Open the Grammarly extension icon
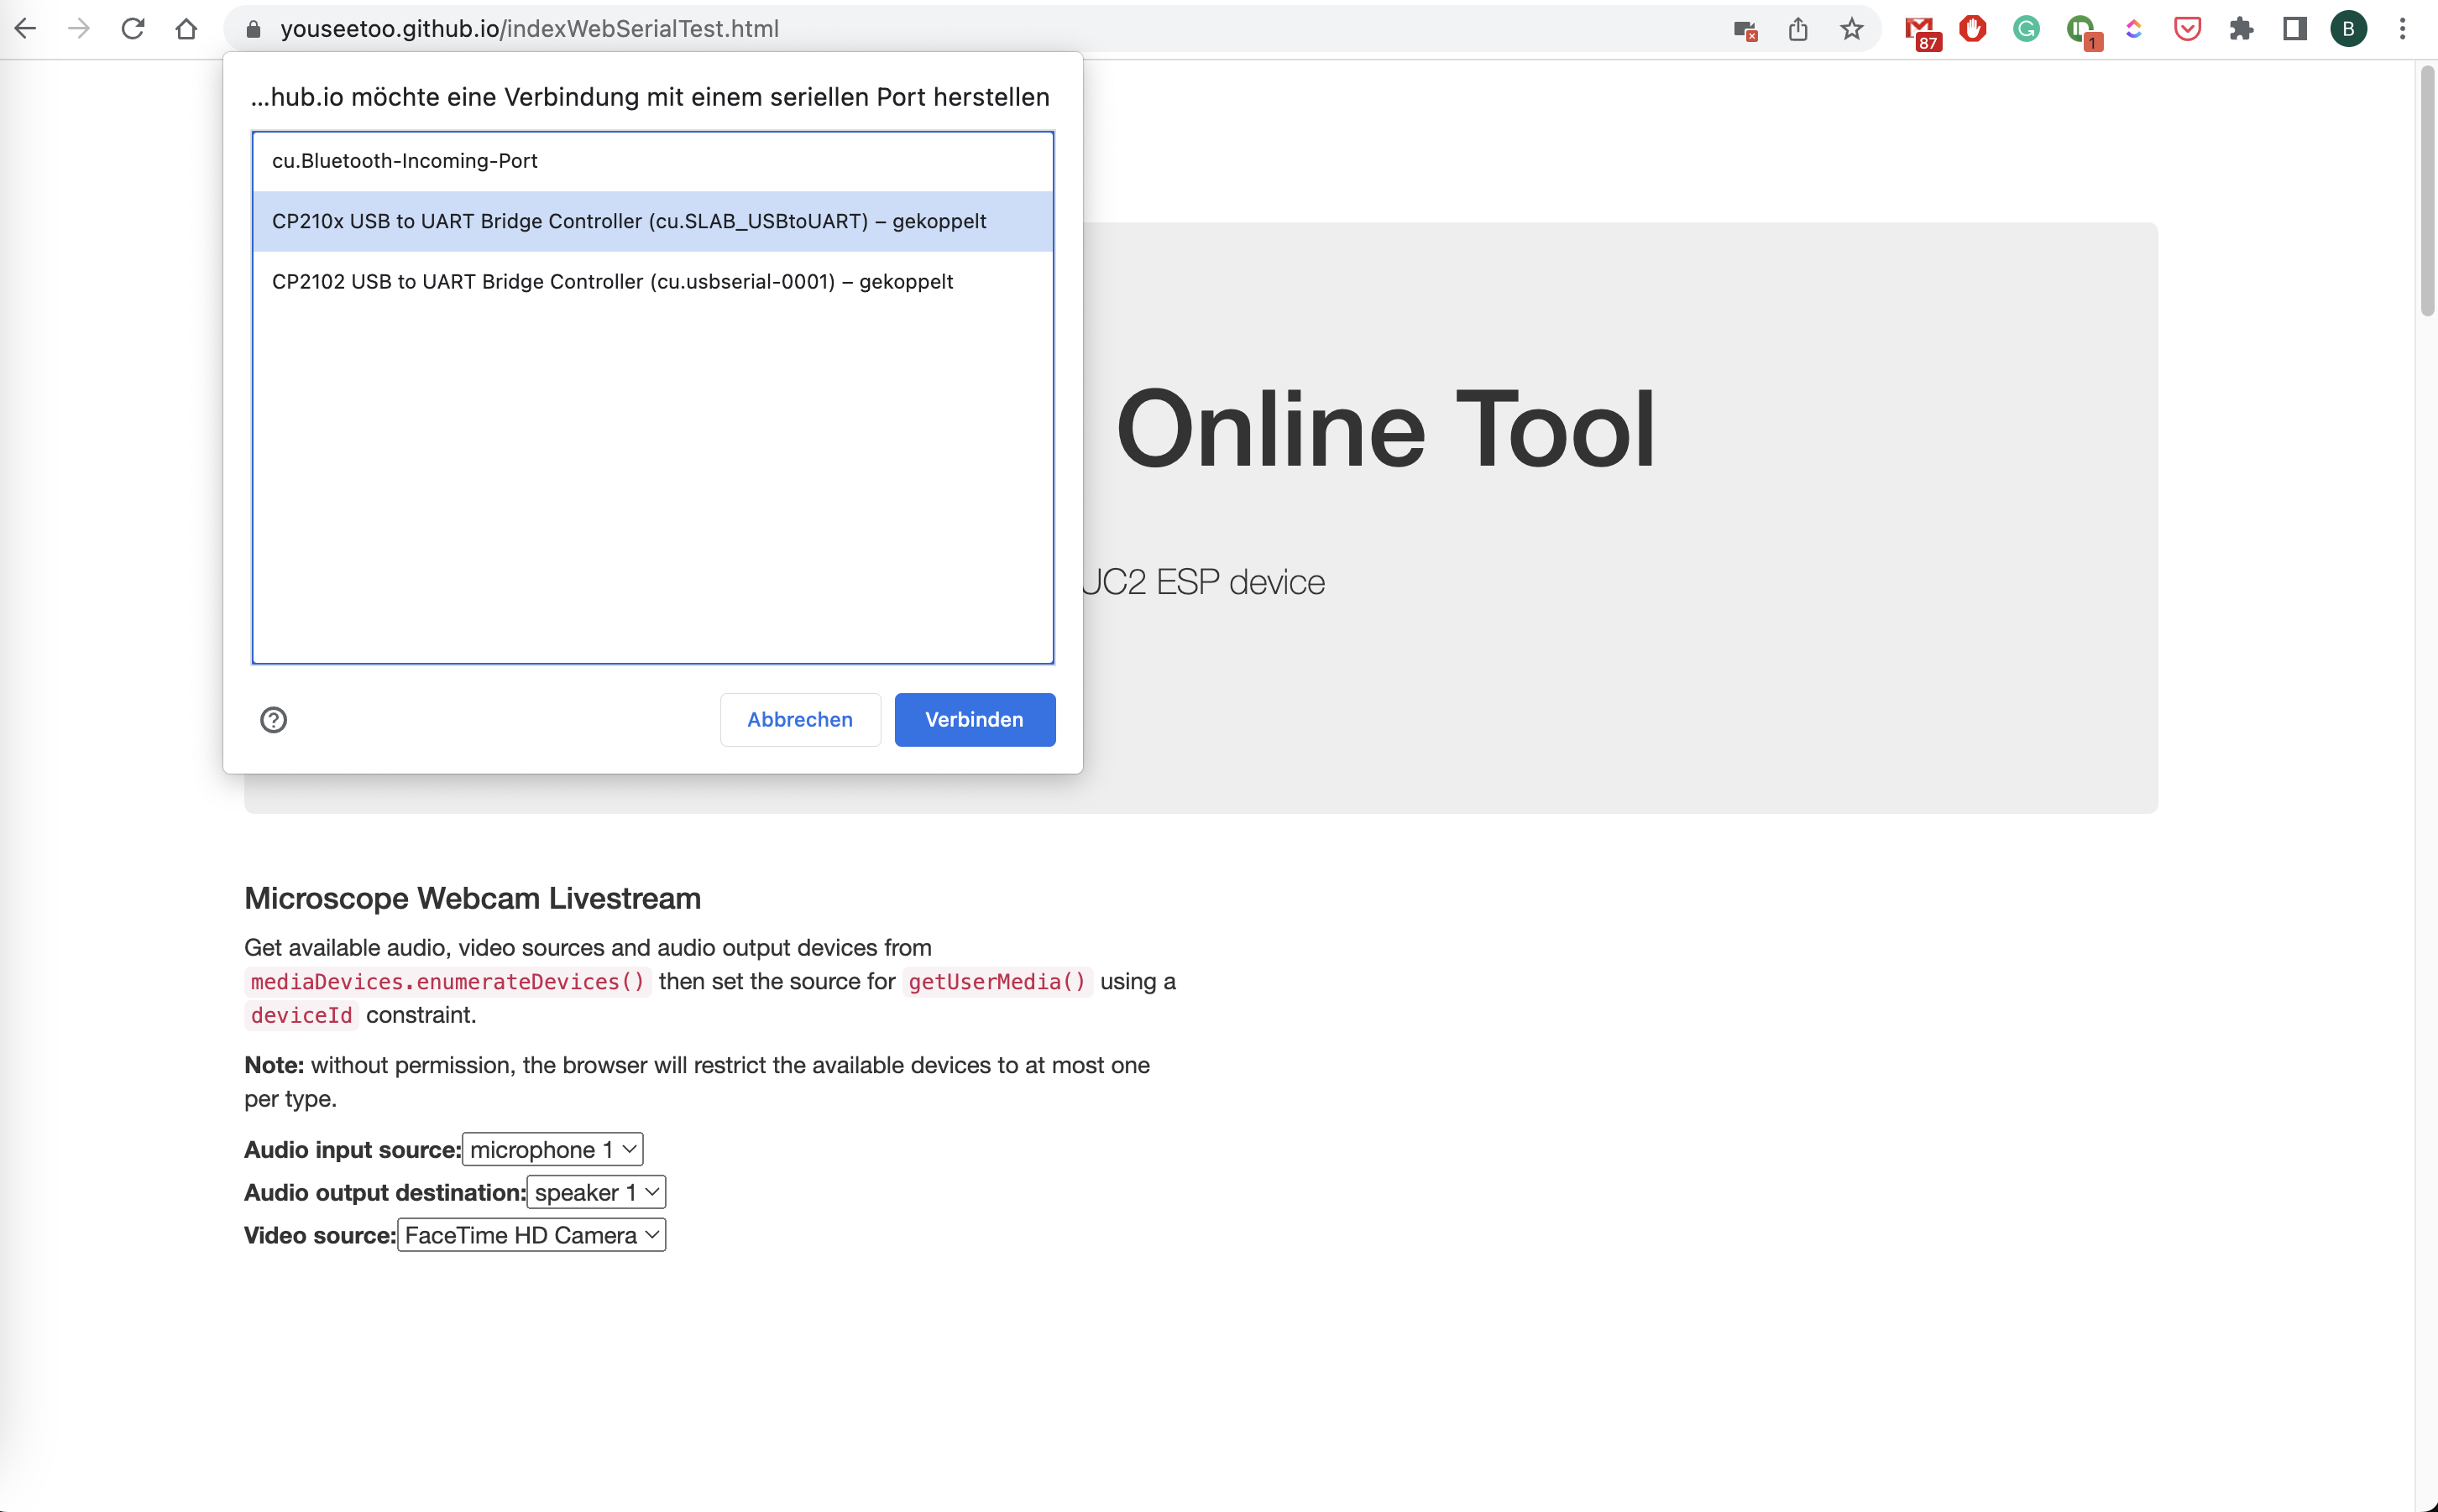Image resolution: width=2438 pixels, height=1512 pixels. 2026,29
